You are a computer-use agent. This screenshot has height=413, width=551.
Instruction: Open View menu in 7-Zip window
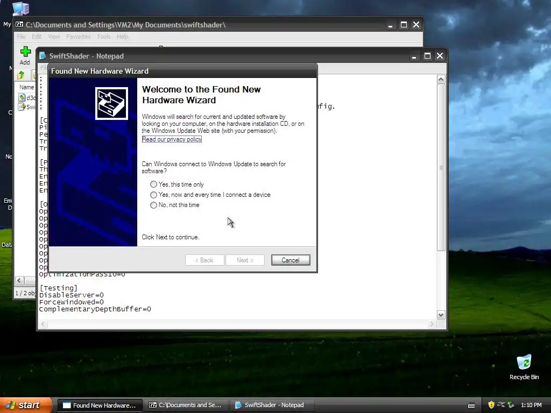pos(54,37)
